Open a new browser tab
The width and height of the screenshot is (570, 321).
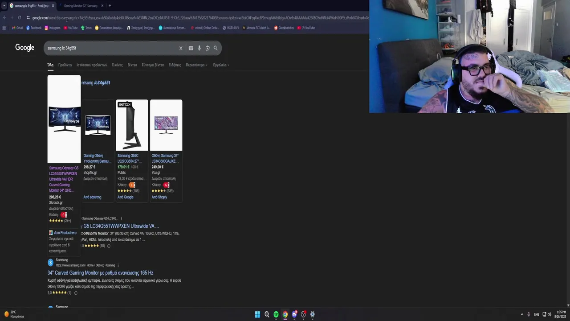(110, 6)
